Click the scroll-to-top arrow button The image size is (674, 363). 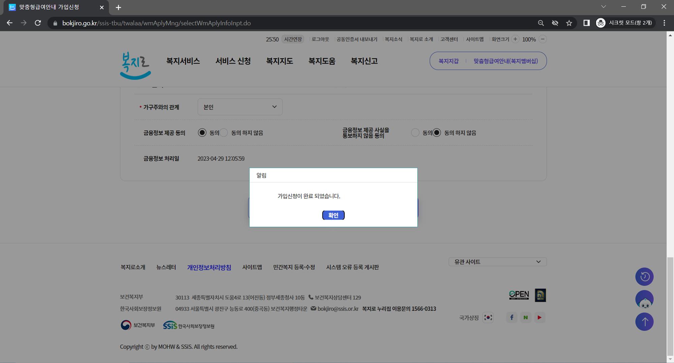pyautogui.click(x=644, y=322)
